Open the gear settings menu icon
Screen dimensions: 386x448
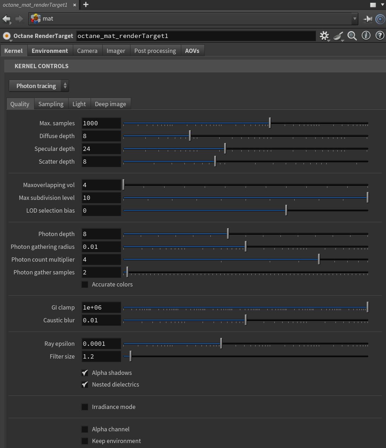click(x=324, y=36)
